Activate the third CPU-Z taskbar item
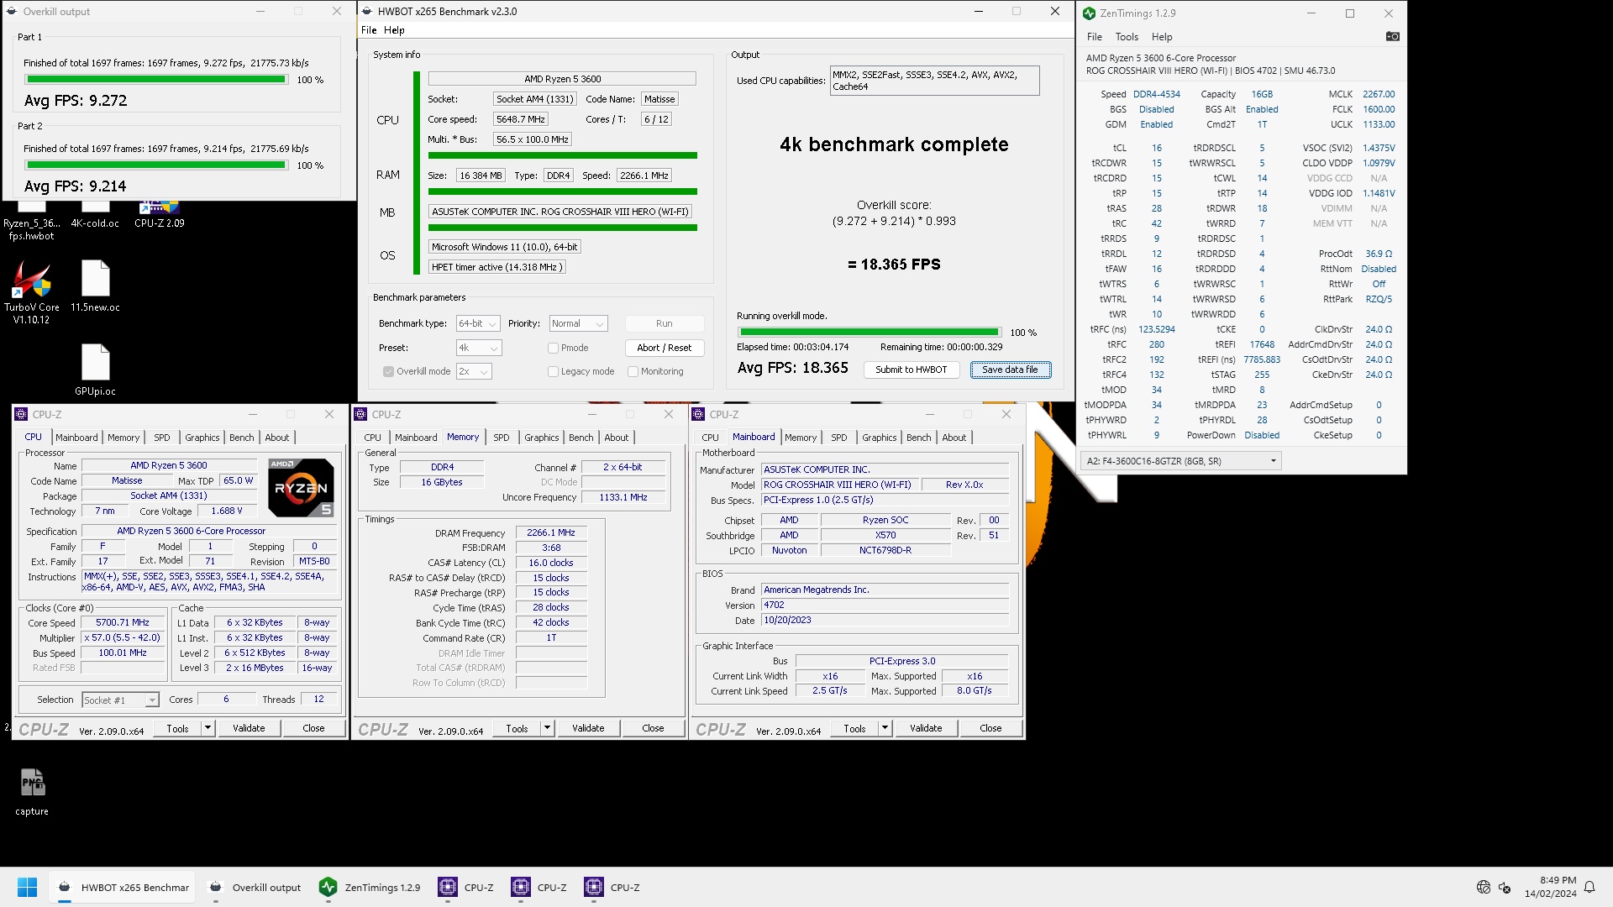The width and height of the screenshot is (1613, 907). tap(612, 887)
